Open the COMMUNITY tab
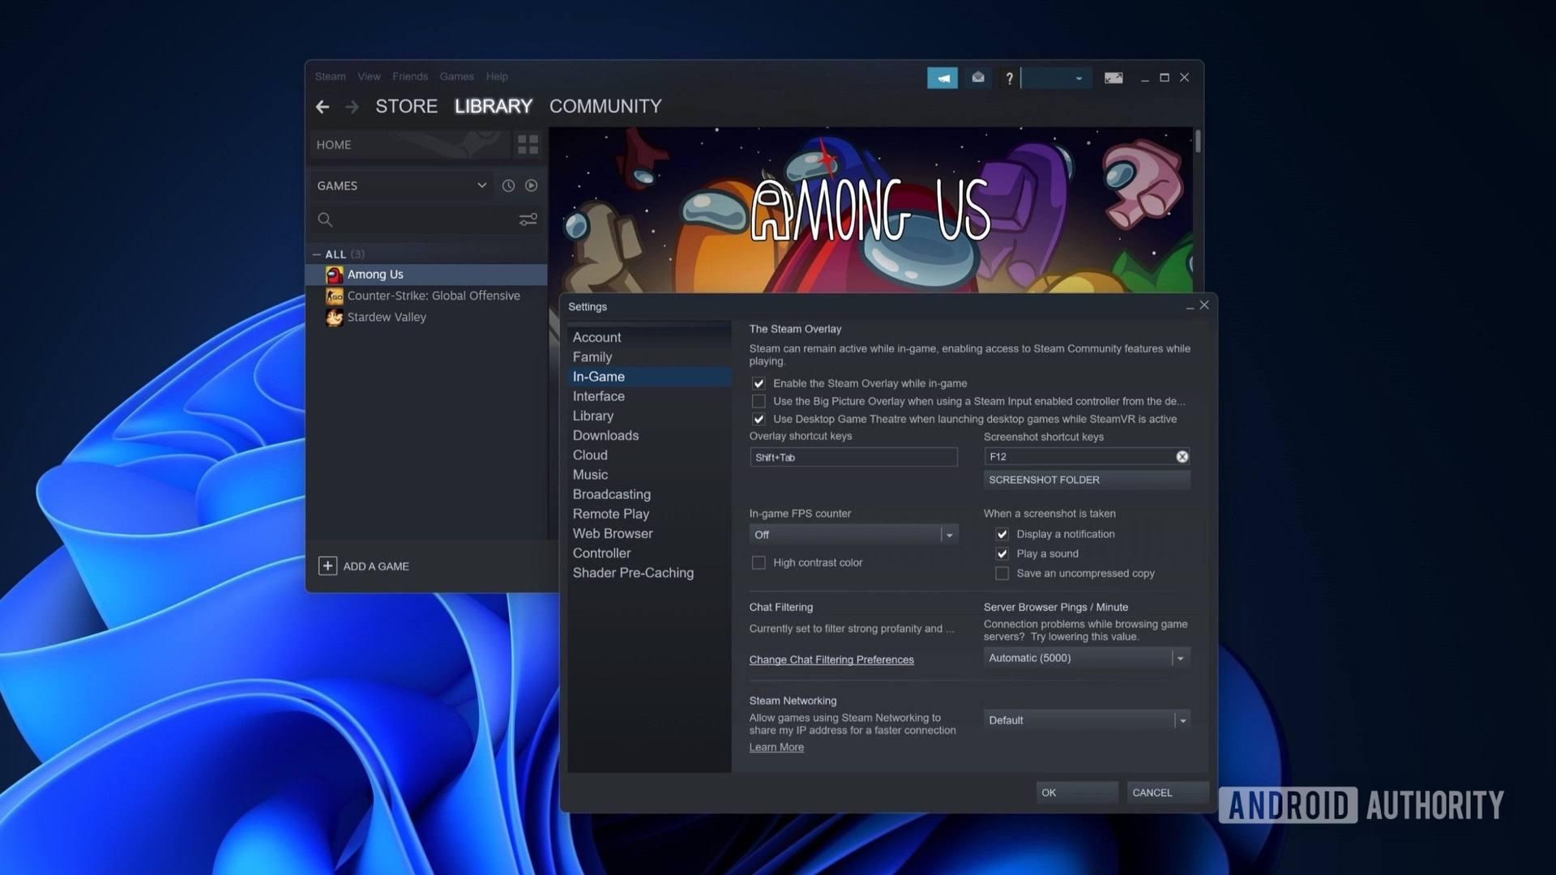1556x875 pixels. coord(605,106)
